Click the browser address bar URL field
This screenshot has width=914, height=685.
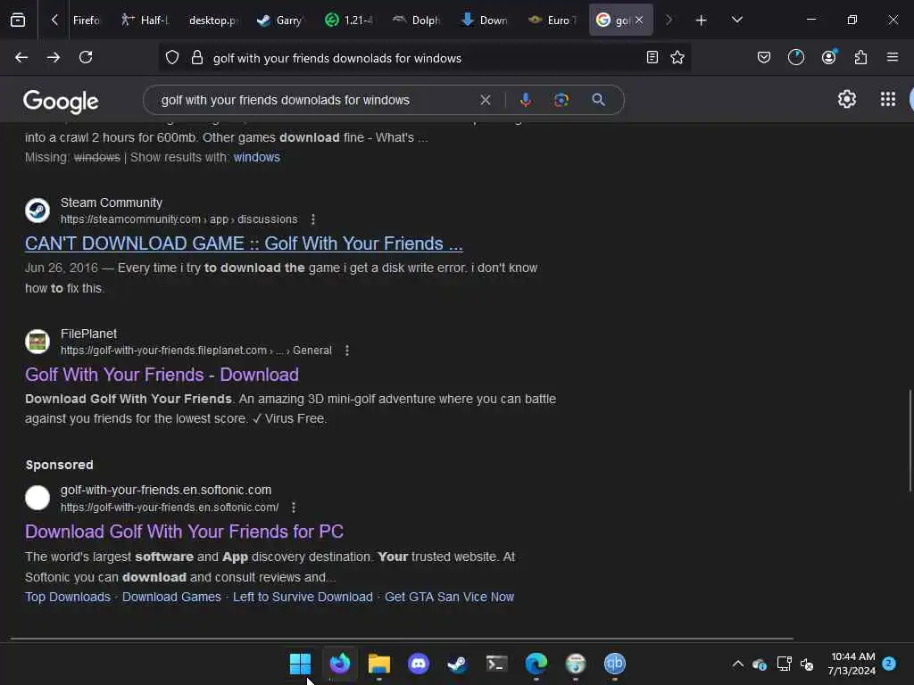click(424, 58)
